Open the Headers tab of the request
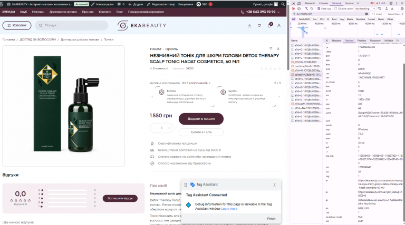 coord(336,40)
